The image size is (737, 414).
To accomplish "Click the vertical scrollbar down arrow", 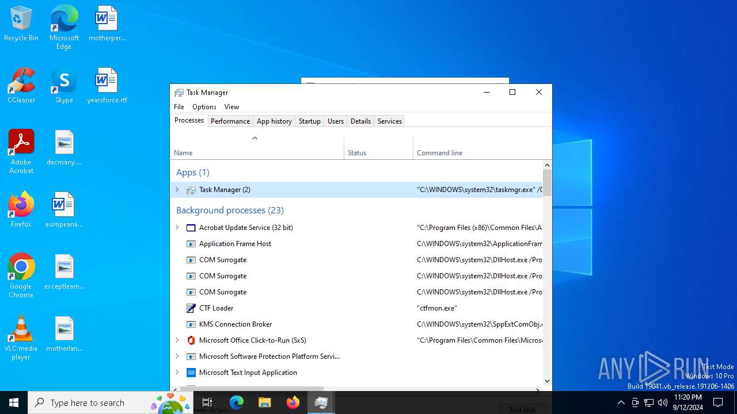I will pyautogui.click(x=547, y=381).
